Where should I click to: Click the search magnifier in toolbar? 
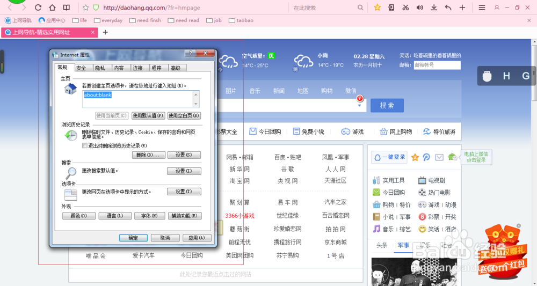[x=360, y=8]
